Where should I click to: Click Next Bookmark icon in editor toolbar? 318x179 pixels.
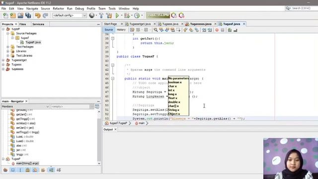click(x=191, y=30)
